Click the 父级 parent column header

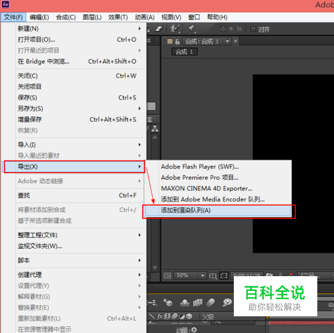208,316
